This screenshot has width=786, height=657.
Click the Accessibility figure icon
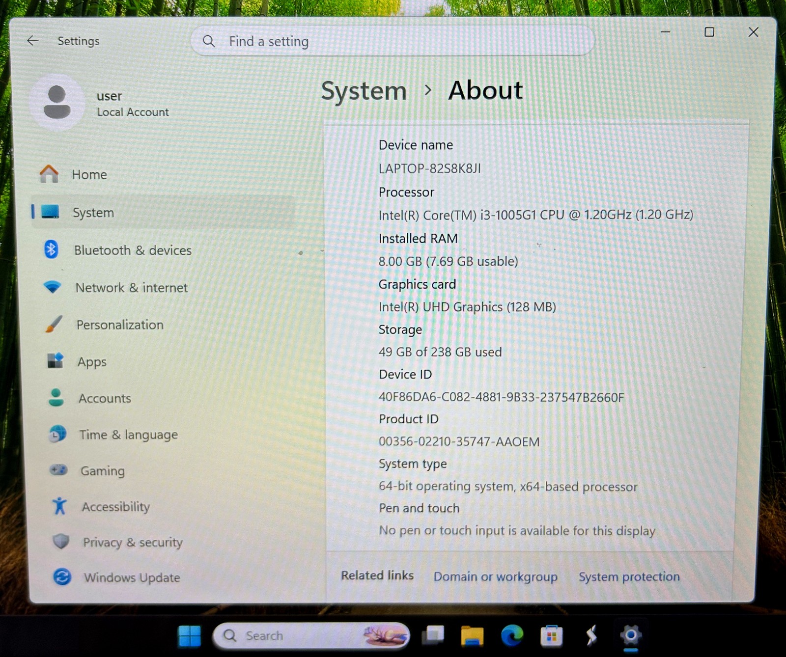[x=59, y=506]
